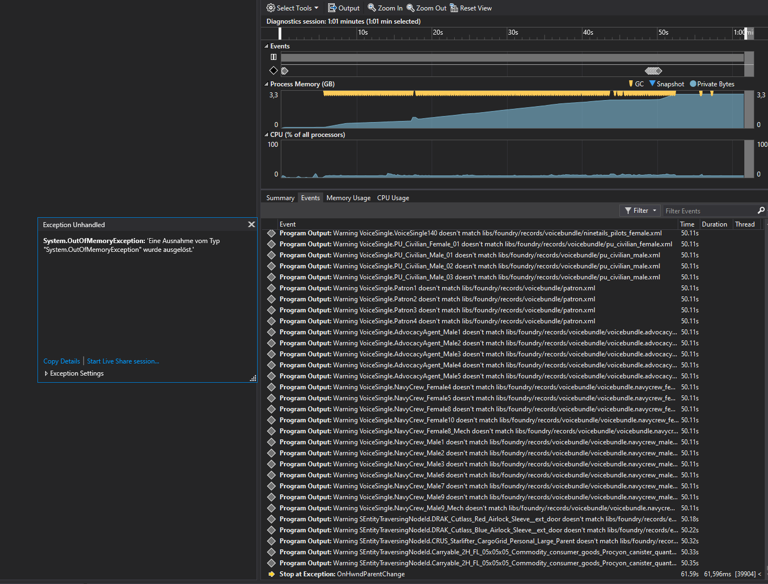
Task: Click diamond icon of PU_Civilian_Male_03 event
Action: [271, 277]
